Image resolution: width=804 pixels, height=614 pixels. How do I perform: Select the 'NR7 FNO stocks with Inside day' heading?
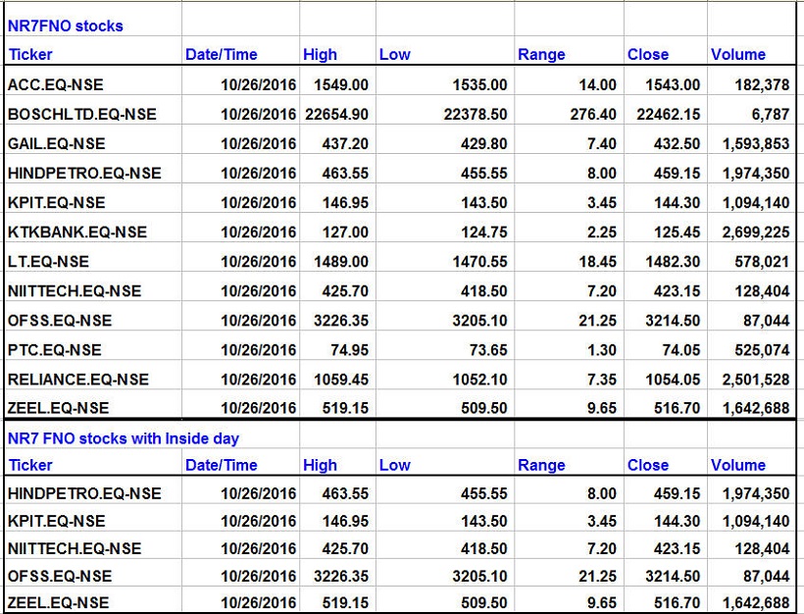click(x=123, y=438)
